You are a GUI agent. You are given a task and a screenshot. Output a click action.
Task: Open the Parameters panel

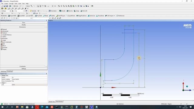tap(53, 11)
